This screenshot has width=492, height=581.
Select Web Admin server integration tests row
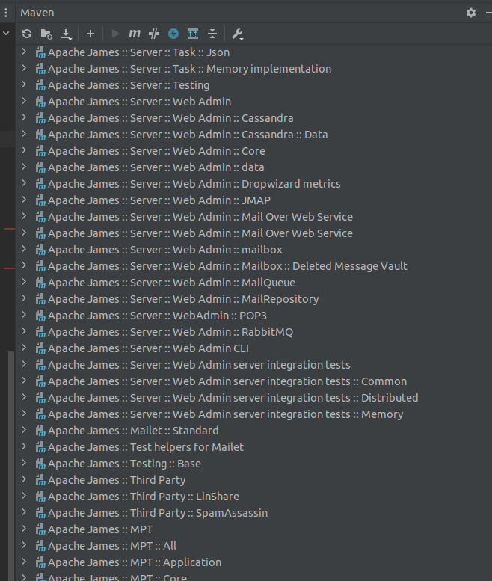pos(253,365)
